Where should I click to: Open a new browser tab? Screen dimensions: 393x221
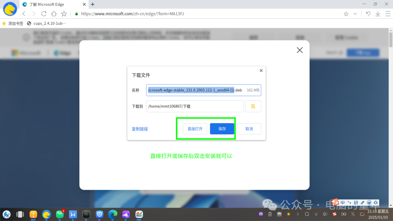pos(92,4)
